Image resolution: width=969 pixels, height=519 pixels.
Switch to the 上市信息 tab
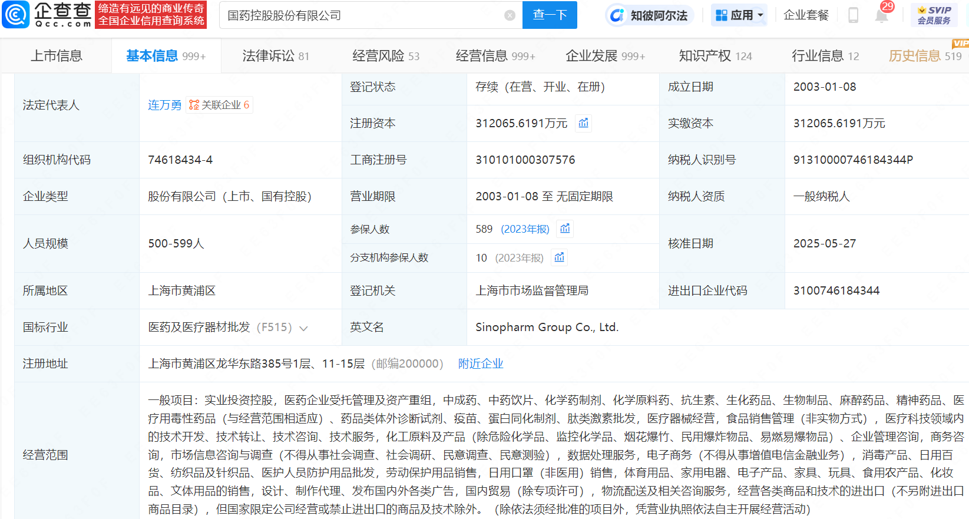tap(56, 56)
